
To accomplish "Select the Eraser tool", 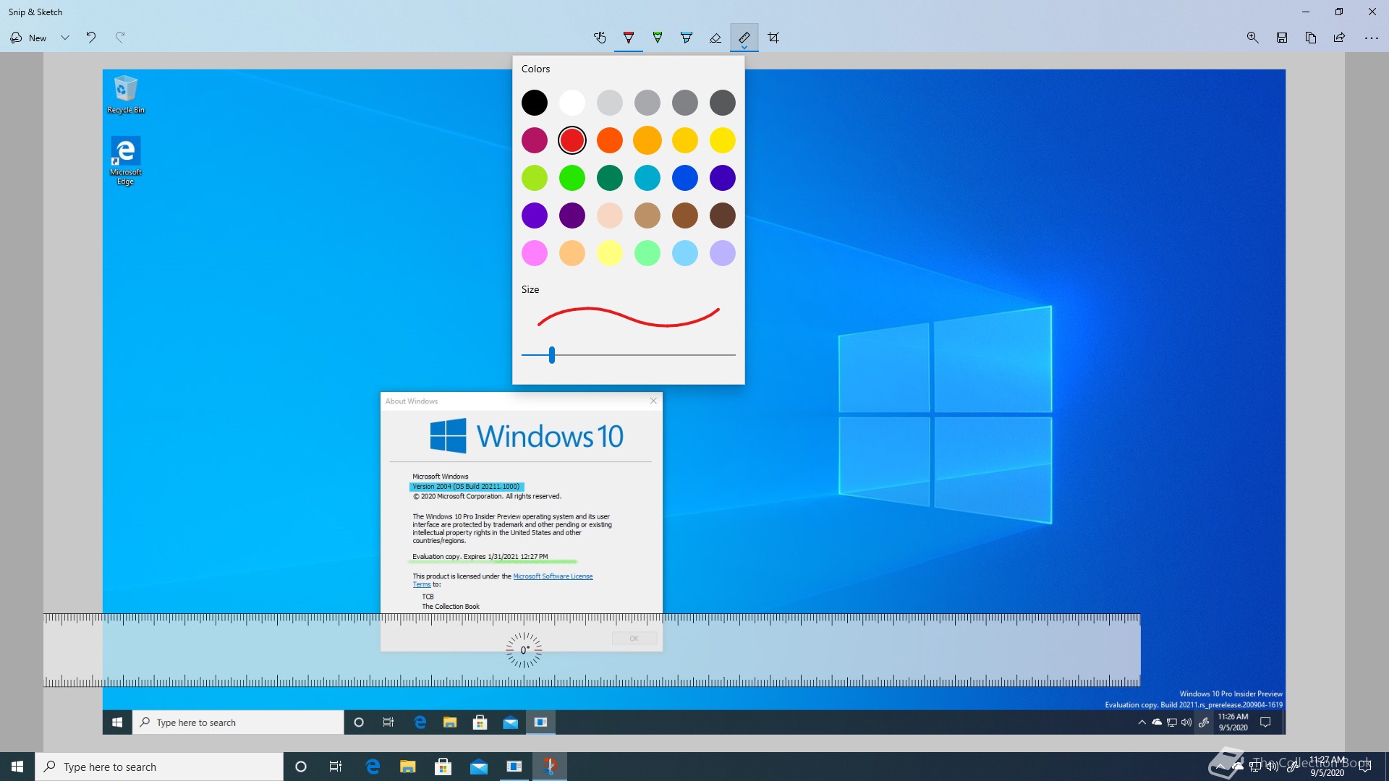I will 715,38.
